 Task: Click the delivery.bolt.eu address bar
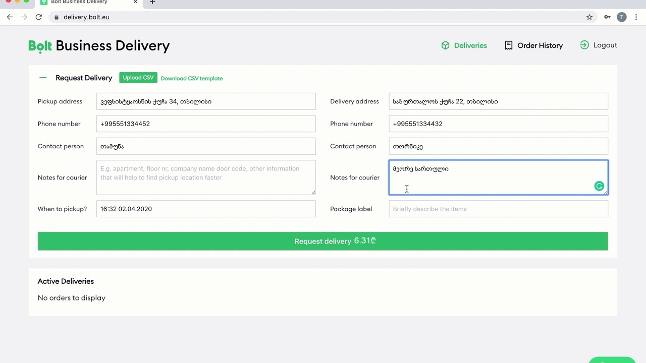pos(323,17)
